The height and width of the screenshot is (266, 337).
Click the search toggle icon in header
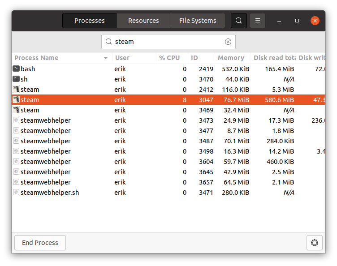(238, 21)
